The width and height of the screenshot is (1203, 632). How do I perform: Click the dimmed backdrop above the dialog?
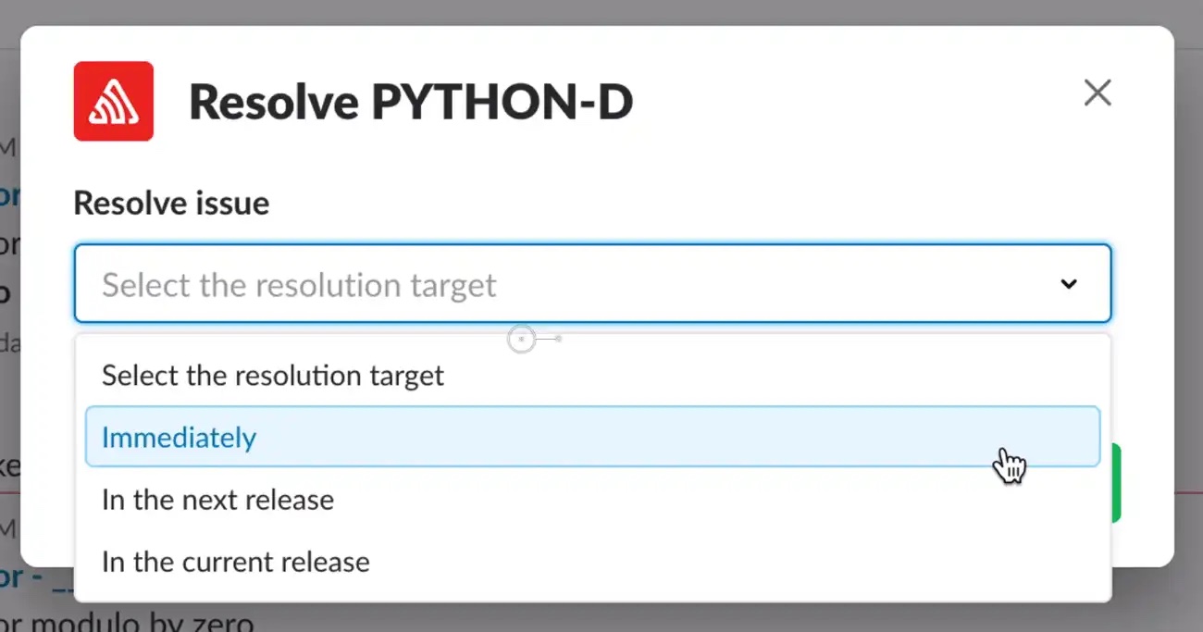601,11
